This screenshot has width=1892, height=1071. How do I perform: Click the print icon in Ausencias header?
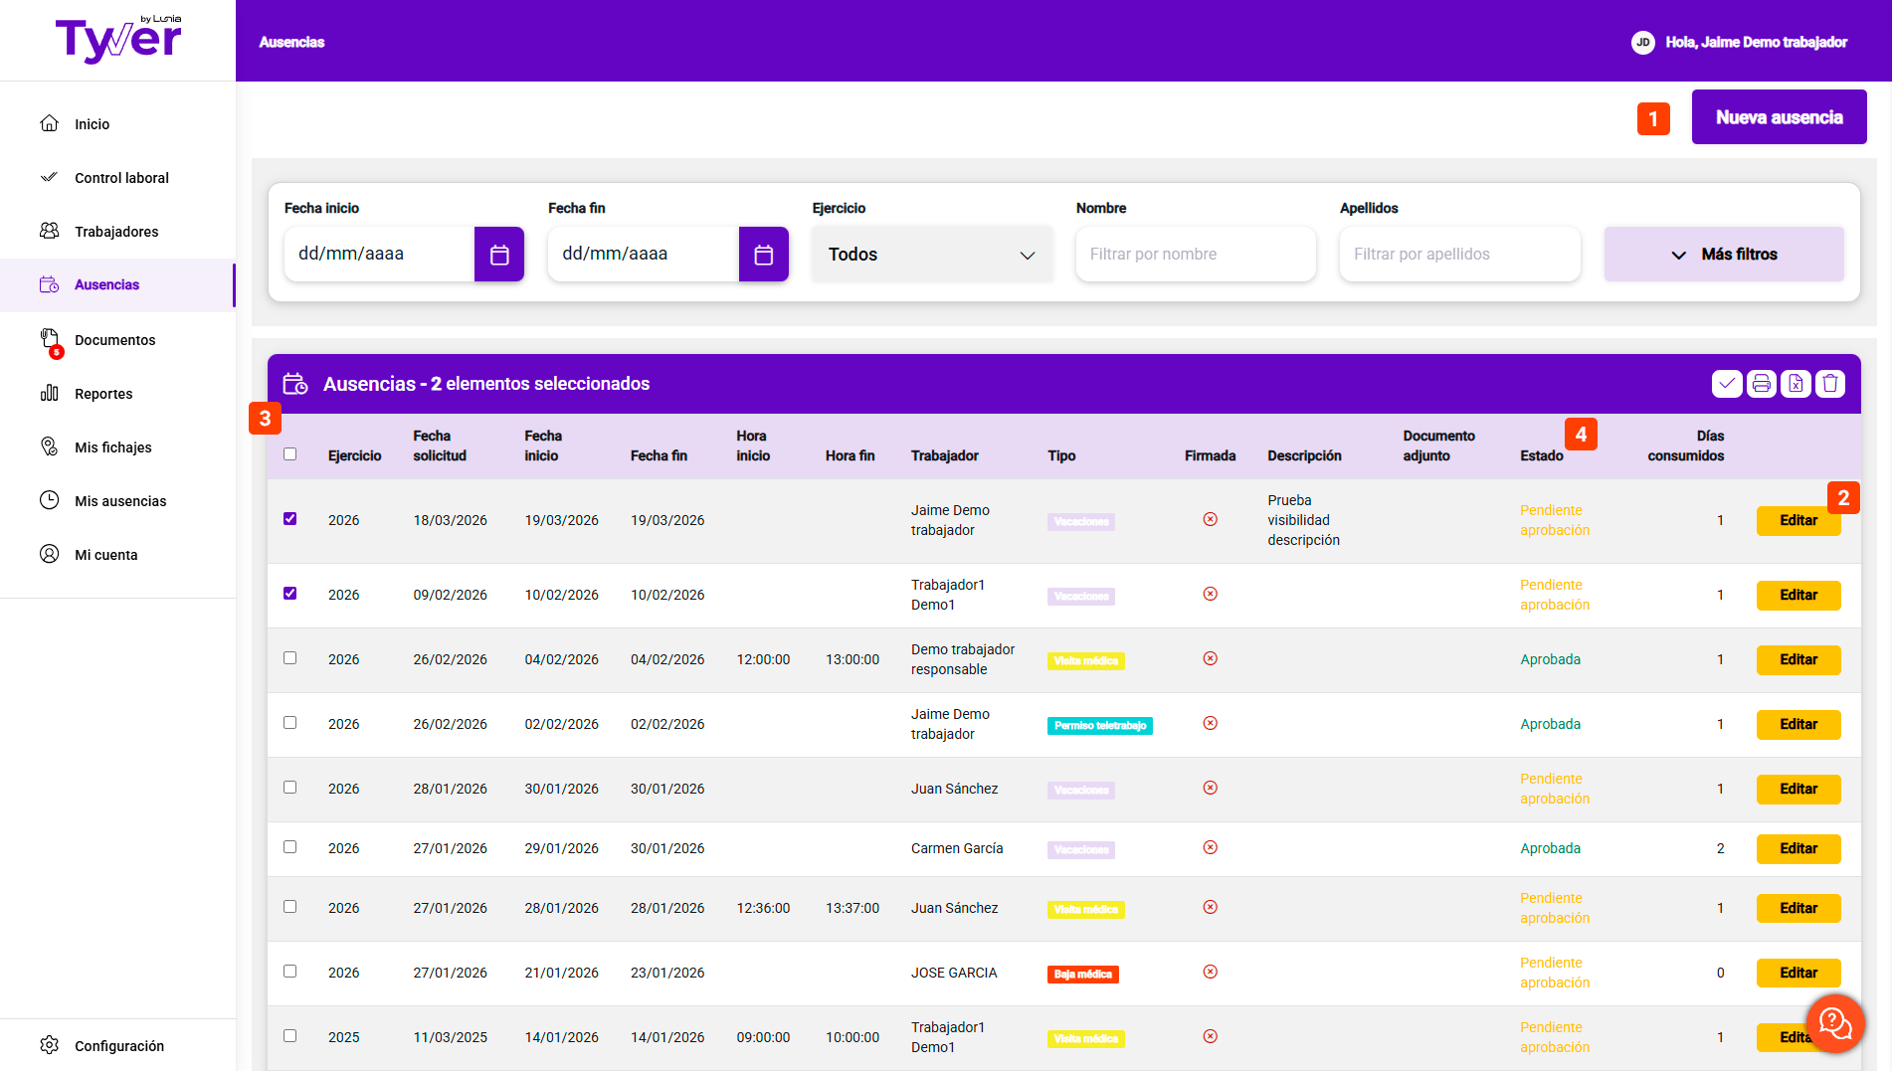1761,384
